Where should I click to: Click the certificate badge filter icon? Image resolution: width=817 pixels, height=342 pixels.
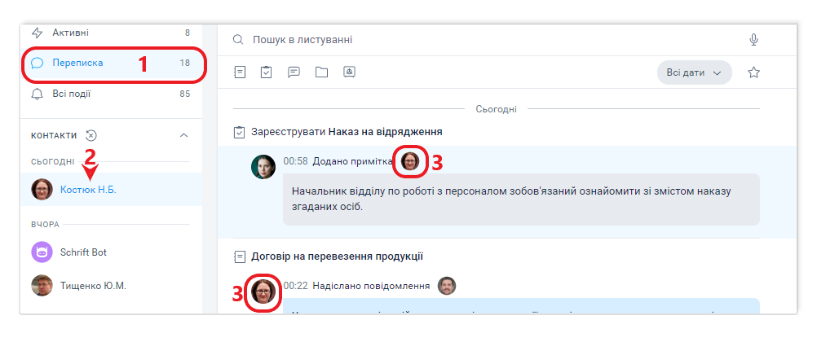point(349,72)
